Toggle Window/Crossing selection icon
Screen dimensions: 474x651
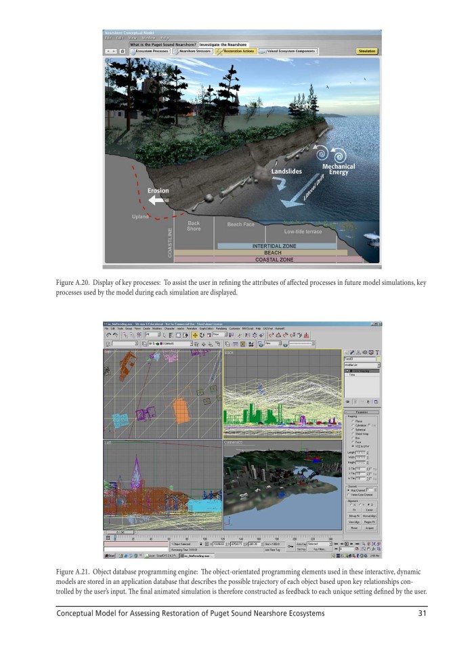[185, 336]
